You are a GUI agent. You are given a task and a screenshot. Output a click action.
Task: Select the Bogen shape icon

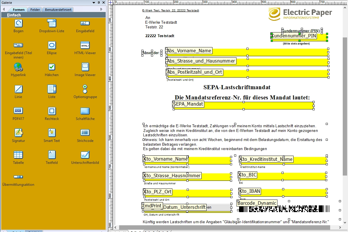[18, 23]
